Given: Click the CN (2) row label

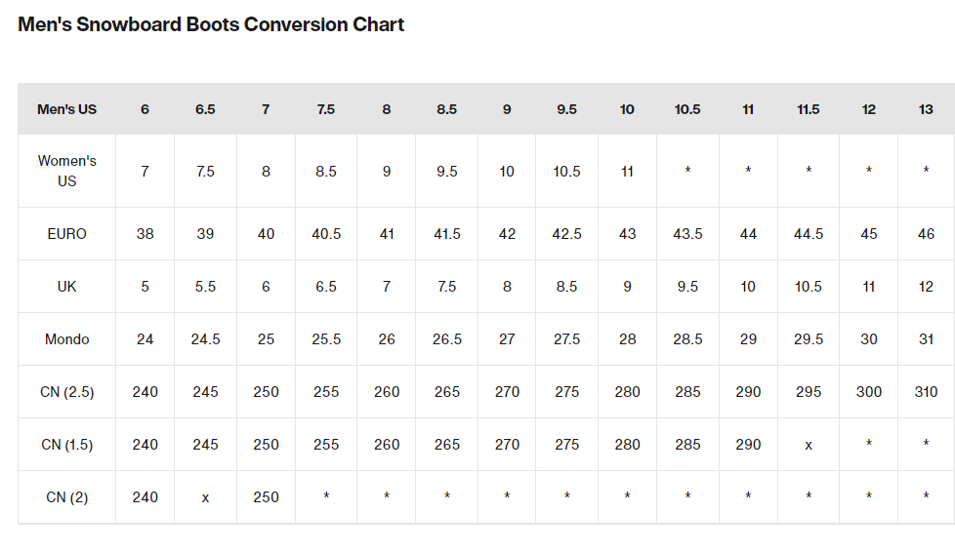Looking at the screenshot, I should 67,497.
